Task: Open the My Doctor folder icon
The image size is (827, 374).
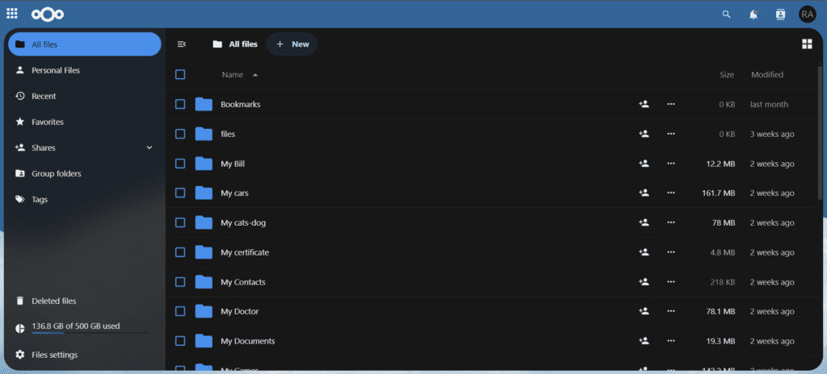Action: 204,311
